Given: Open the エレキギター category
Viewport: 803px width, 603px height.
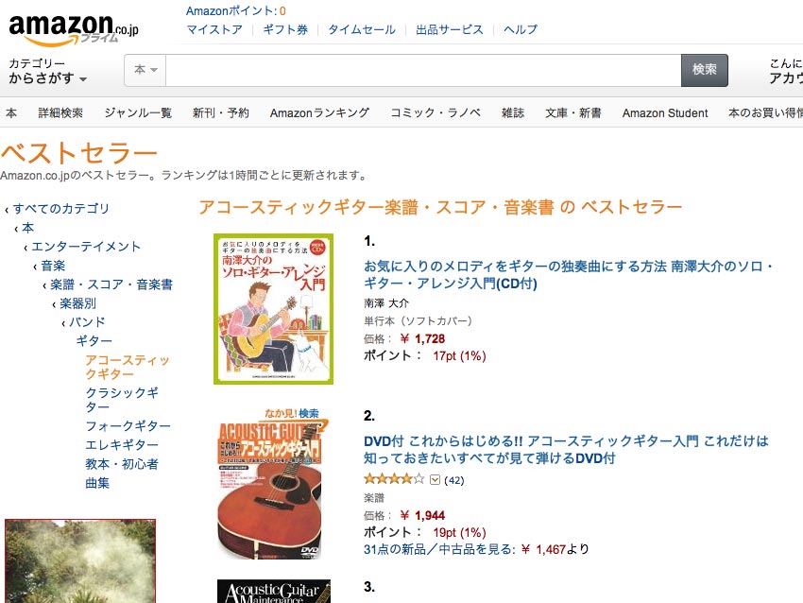Looking at the screenshot, I should tap(122, 445).
